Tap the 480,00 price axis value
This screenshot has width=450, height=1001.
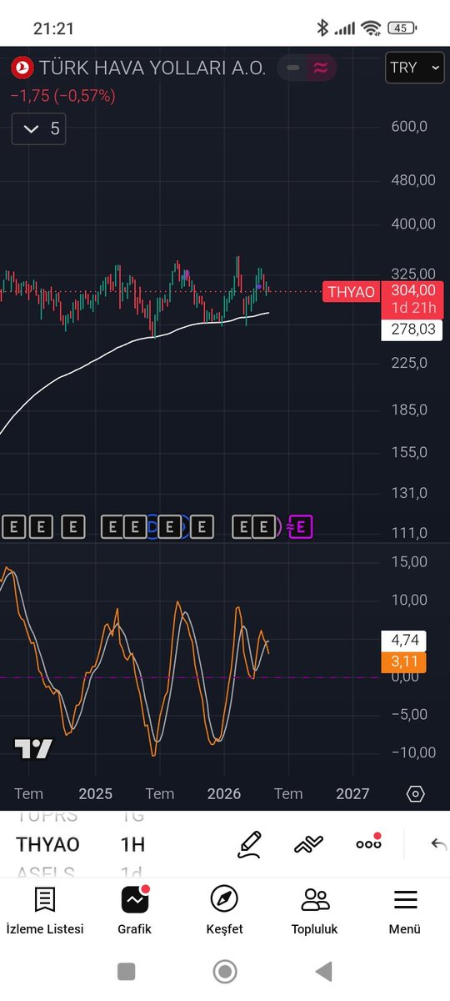pyautogui.click(x=413, y=180)
